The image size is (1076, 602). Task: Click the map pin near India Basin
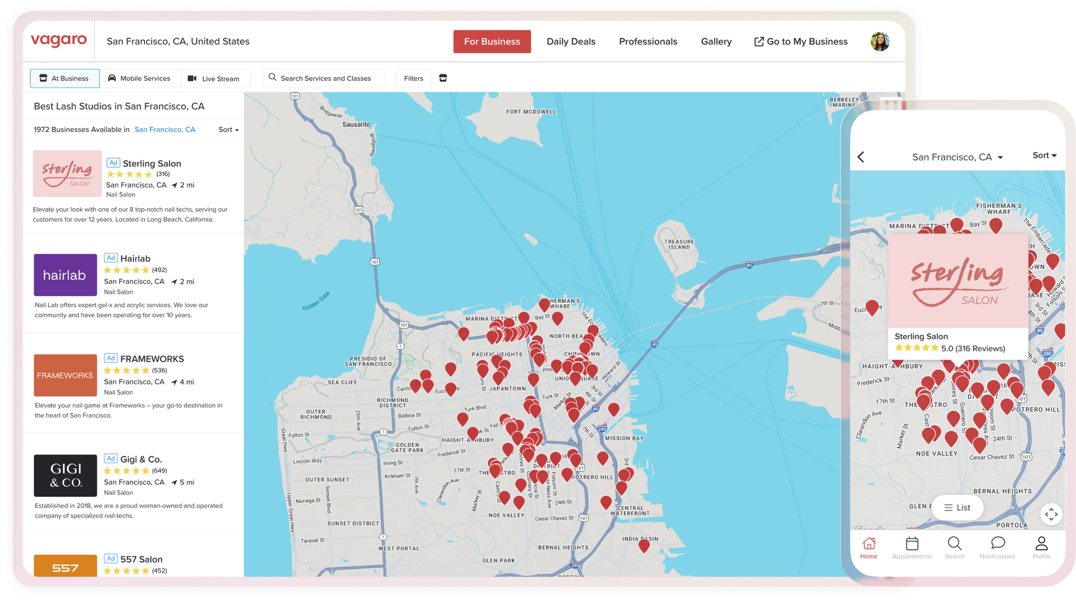click(x=644, y=546)
